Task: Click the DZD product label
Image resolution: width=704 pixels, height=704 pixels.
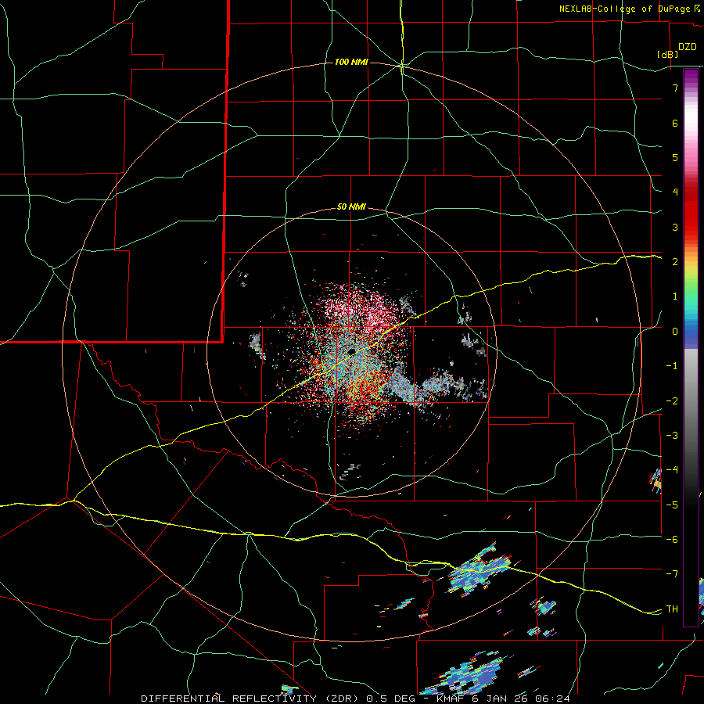Action: pyautogui.click(x=688, y=47)
